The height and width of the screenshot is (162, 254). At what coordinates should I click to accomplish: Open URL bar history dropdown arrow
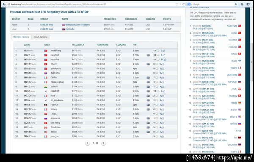coord(180,4)
